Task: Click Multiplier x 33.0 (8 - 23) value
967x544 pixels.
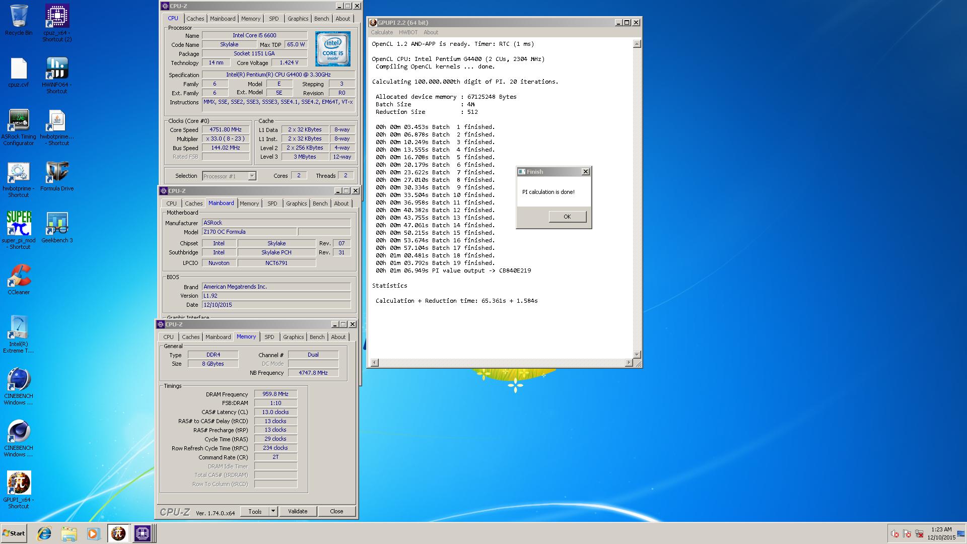Action: 226,139
